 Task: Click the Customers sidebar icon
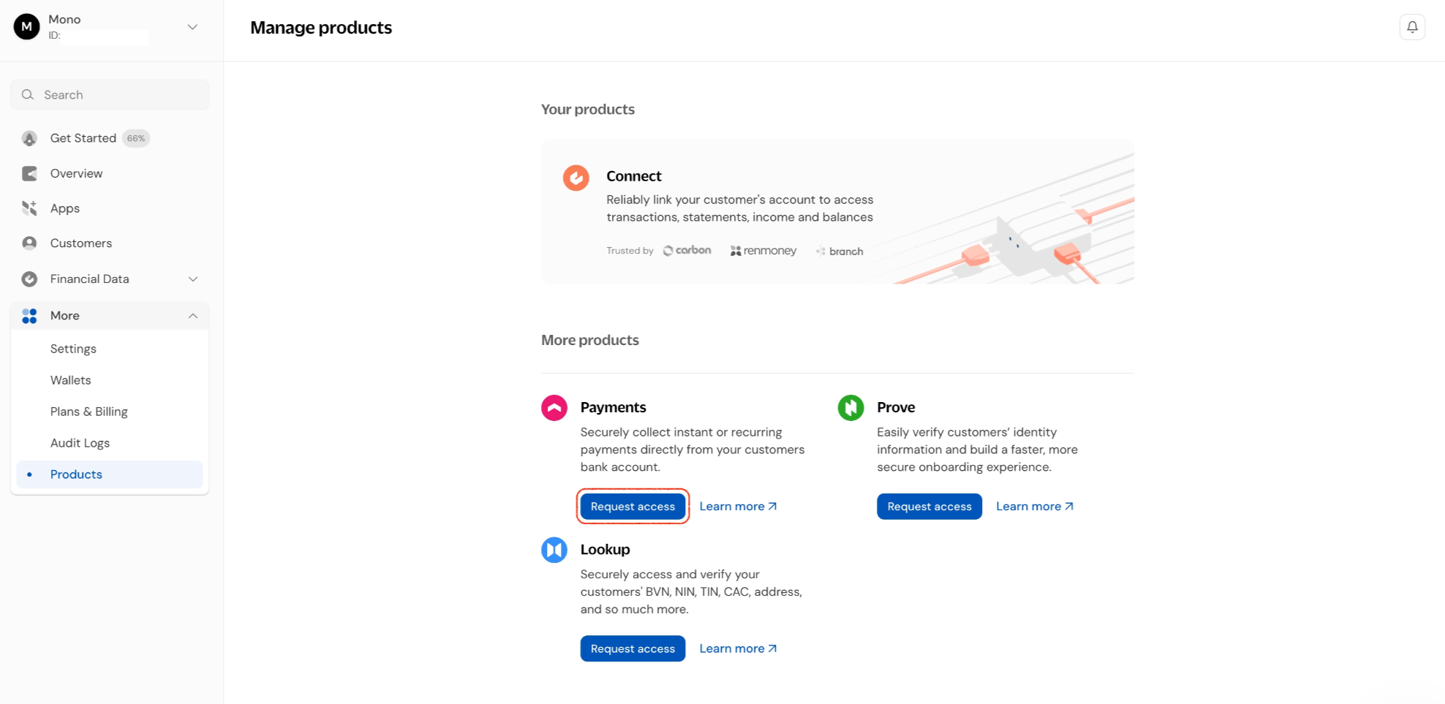tap(29, 243)
